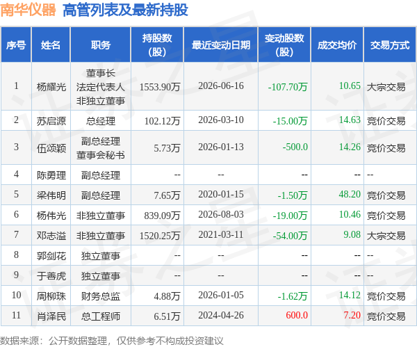Select the 持股数(股) column header
This screenshot has width=417, height=347.
pyautogui.click(x=157, y=45)
